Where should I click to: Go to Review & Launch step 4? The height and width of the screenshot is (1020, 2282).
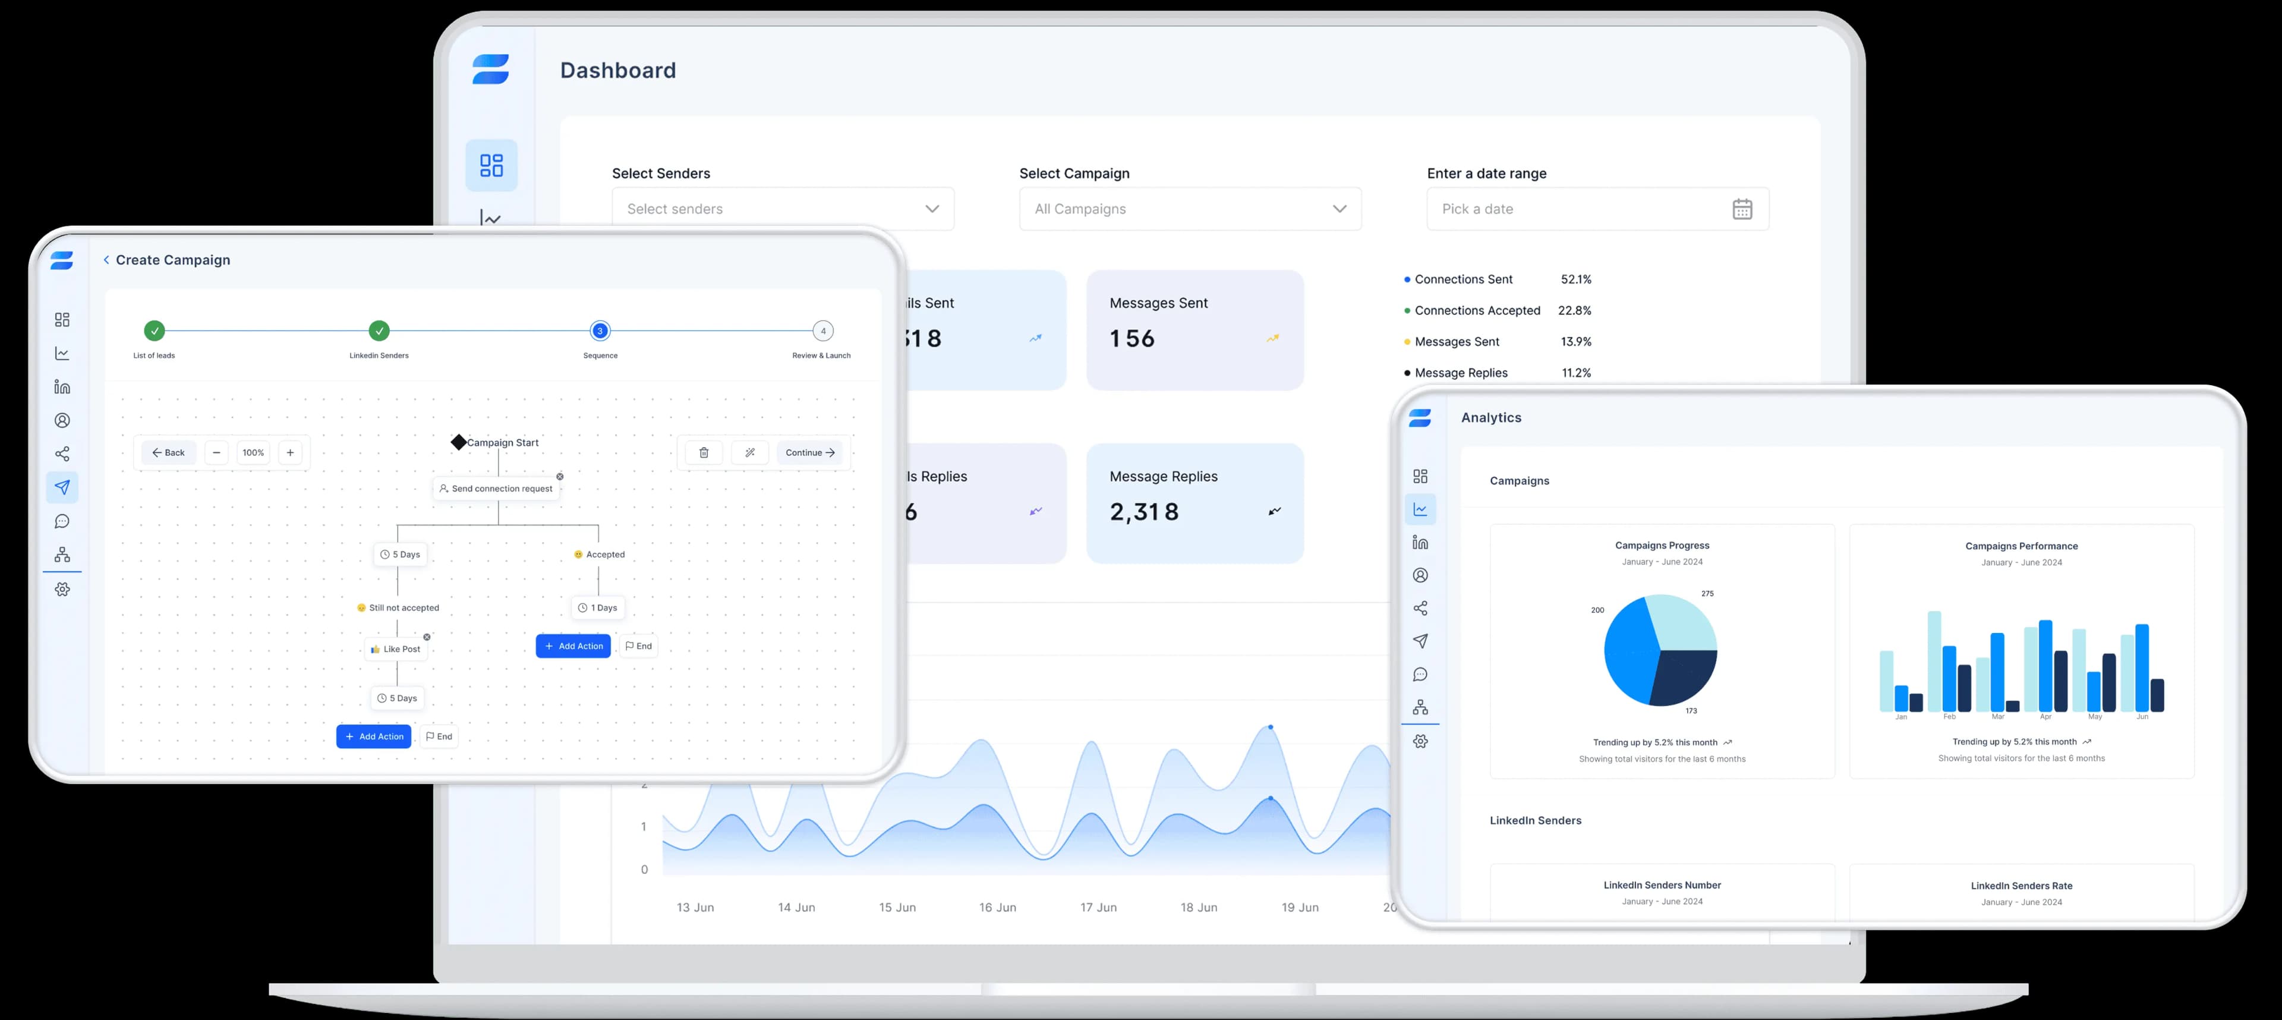click(823, 332)
